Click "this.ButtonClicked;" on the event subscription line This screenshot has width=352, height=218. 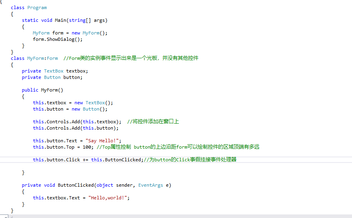coord(117,160)
